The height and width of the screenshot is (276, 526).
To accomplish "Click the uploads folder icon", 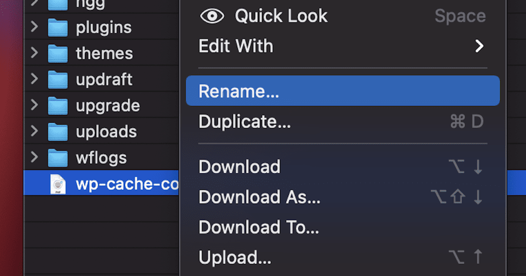I will coord(57,132).
